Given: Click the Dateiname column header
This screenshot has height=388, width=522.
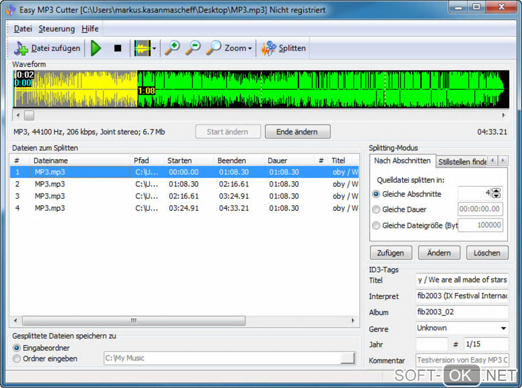Looking at the screenshot, I should click(80, 161).
